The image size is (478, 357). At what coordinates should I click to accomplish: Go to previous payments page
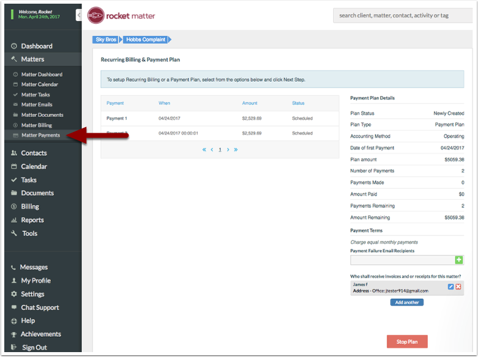point(212,150)
